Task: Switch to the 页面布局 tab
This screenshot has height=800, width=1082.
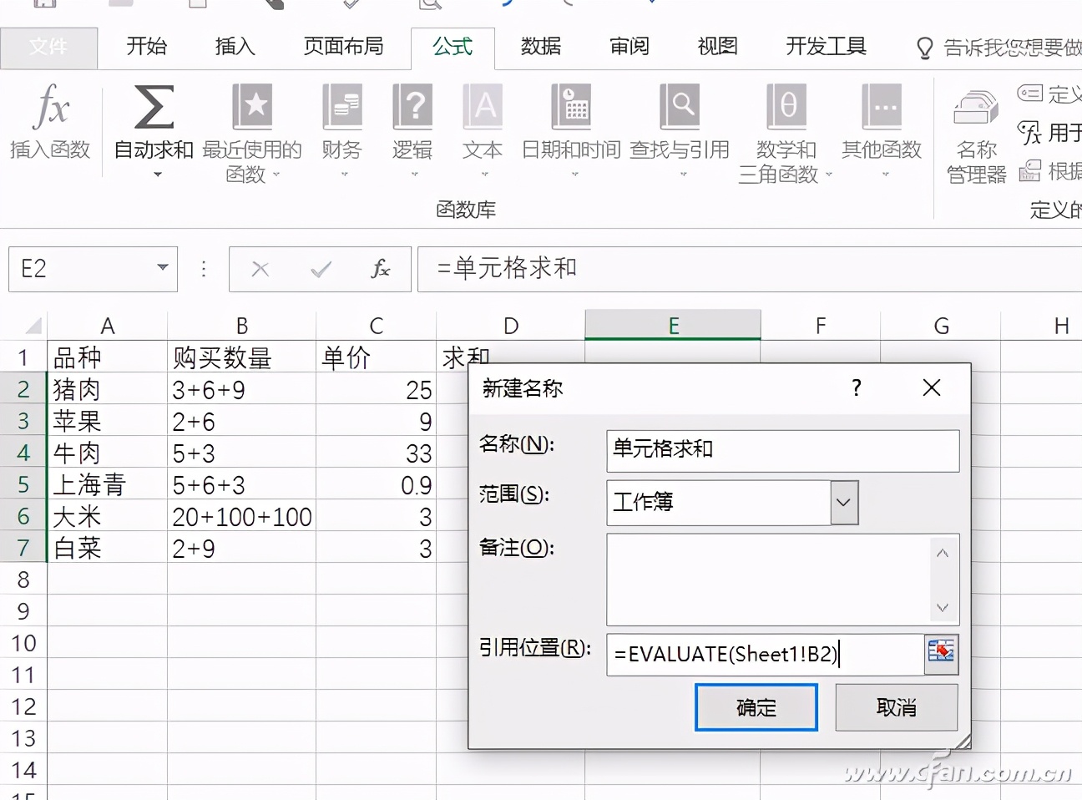Action: coord(343,47)
